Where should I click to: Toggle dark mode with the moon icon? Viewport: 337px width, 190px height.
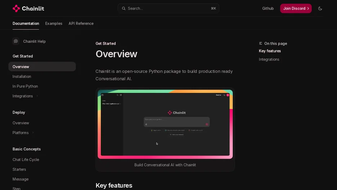point(320,8)
